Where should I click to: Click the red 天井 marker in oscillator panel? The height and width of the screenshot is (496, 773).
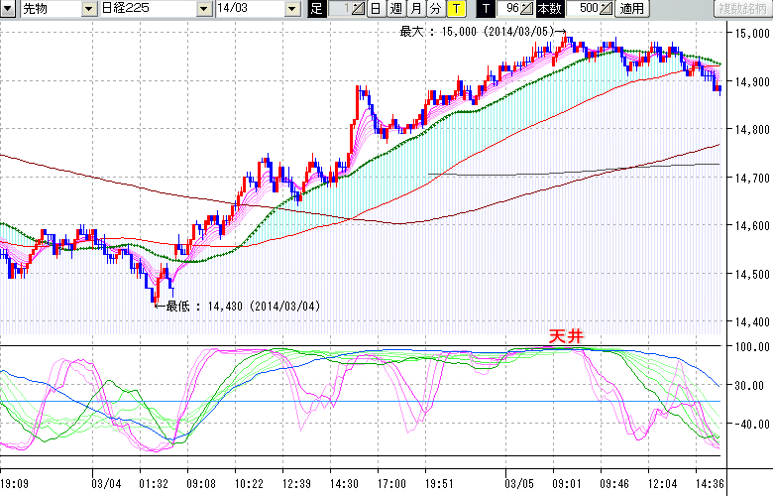(567, 337)
